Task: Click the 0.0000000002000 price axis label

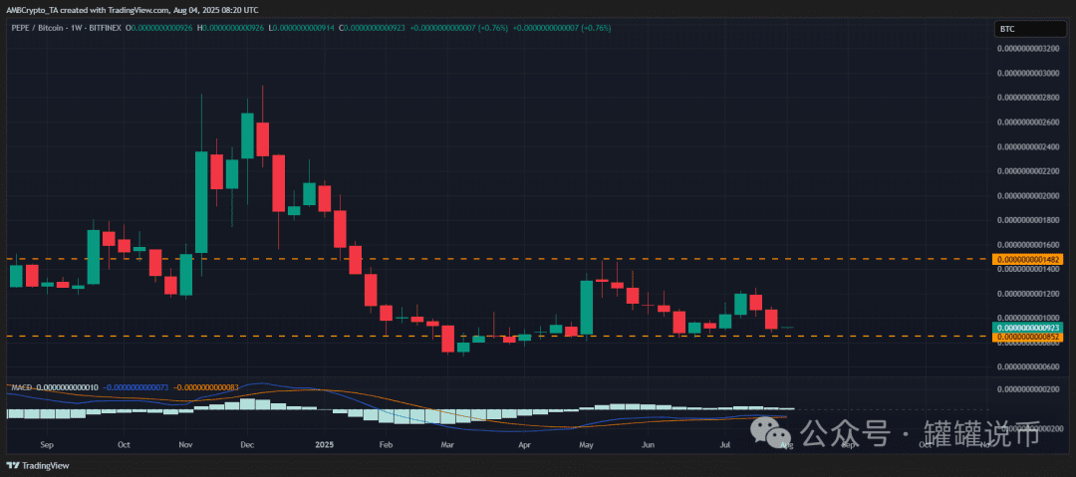Action: click(x=1029, y=195)
